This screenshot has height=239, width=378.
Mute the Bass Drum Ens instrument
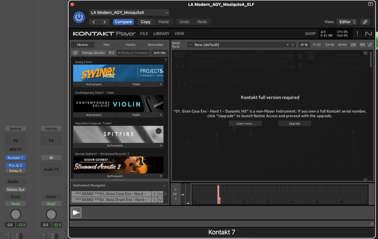[160, 200]
